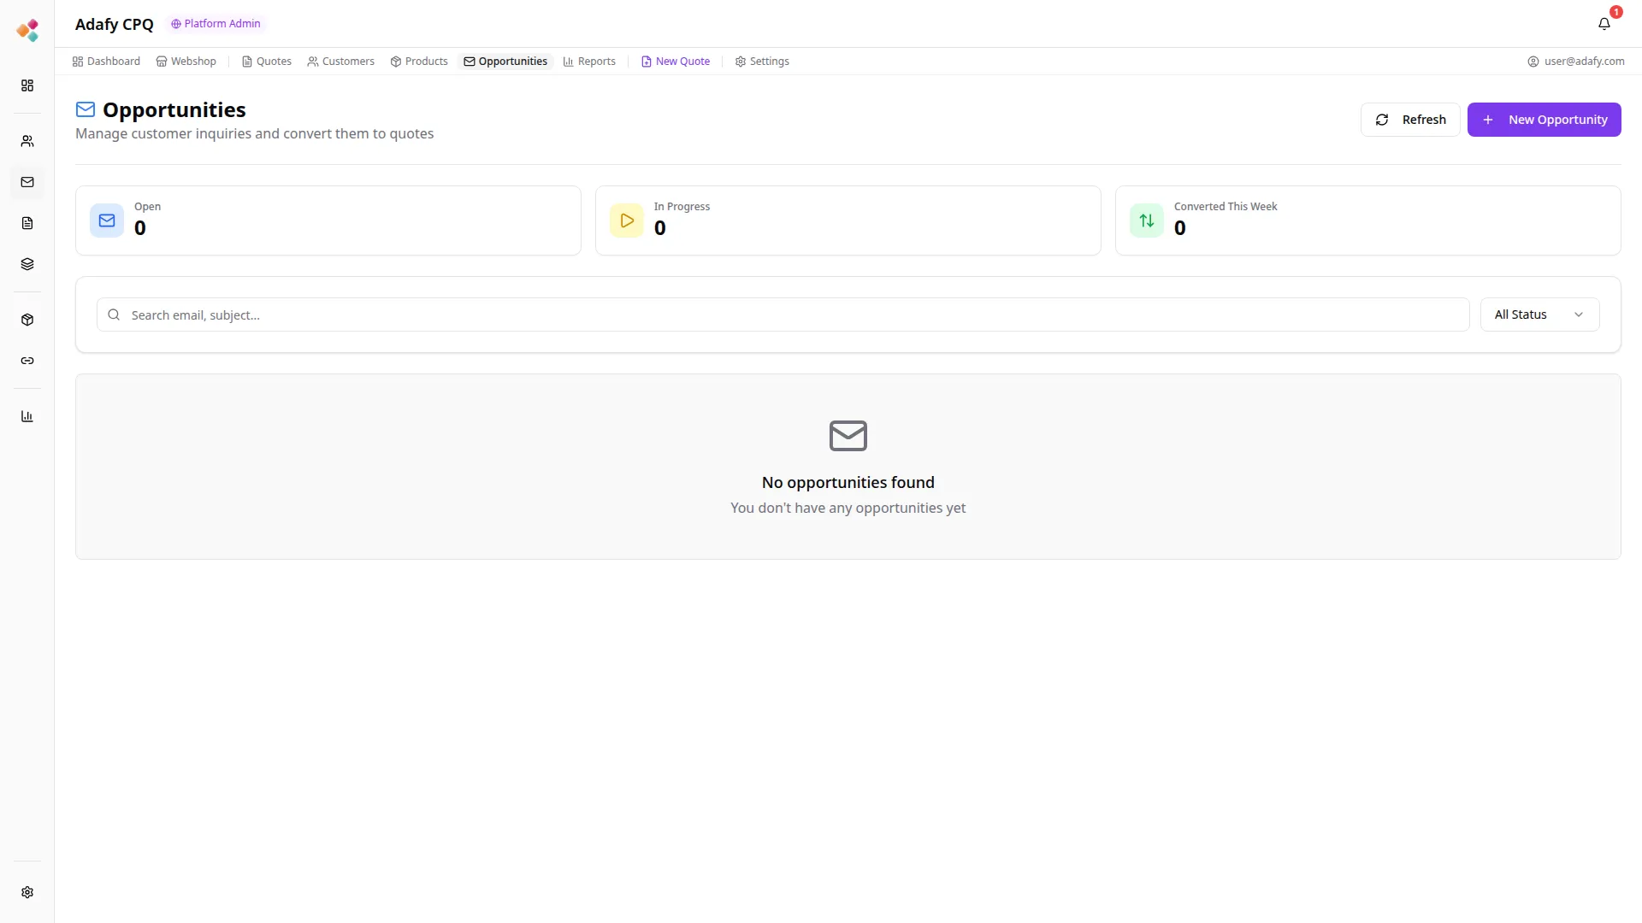Select the layers stack icon in sidebar
The image size is (1642, 923).
click(27, 264)
